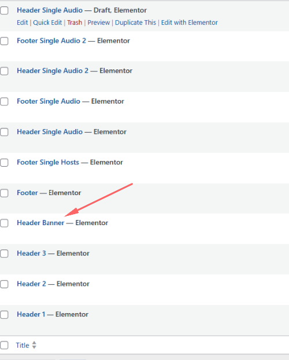Open Footer Single Audio 2 template
The width and height of the screenshot is (289, 360).
[x=51, y=41]
